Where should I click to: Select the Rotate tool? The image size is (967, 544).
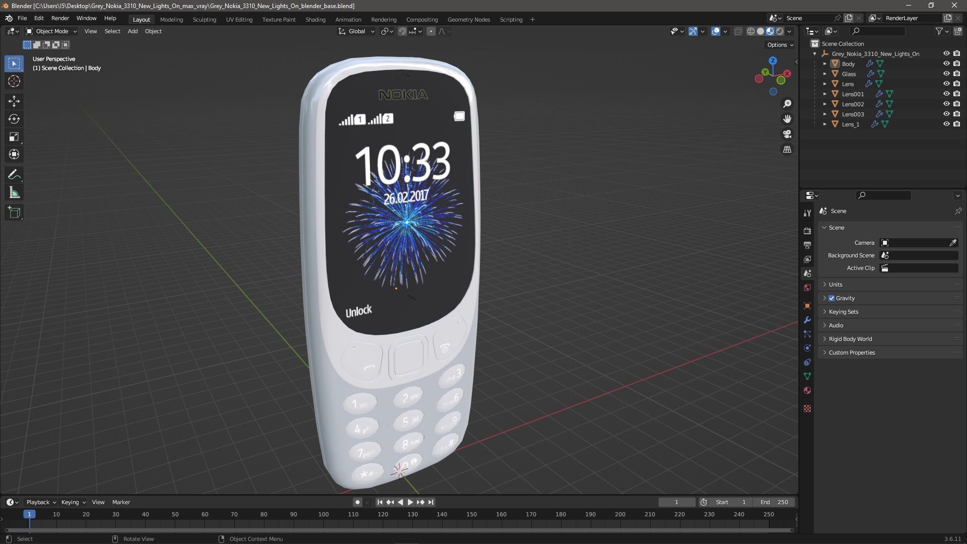click(x=14, y=119)
